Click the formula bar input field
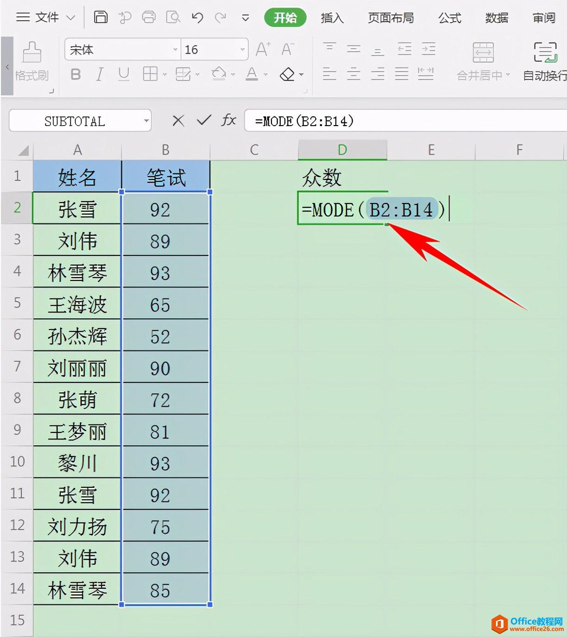This screenshot has width=567, height=637. click(406, 121)
